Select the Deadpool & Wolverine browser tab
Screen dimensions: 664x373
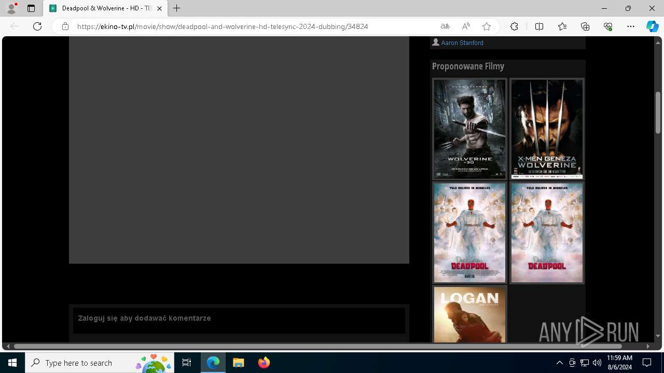(x=106, y=8)
